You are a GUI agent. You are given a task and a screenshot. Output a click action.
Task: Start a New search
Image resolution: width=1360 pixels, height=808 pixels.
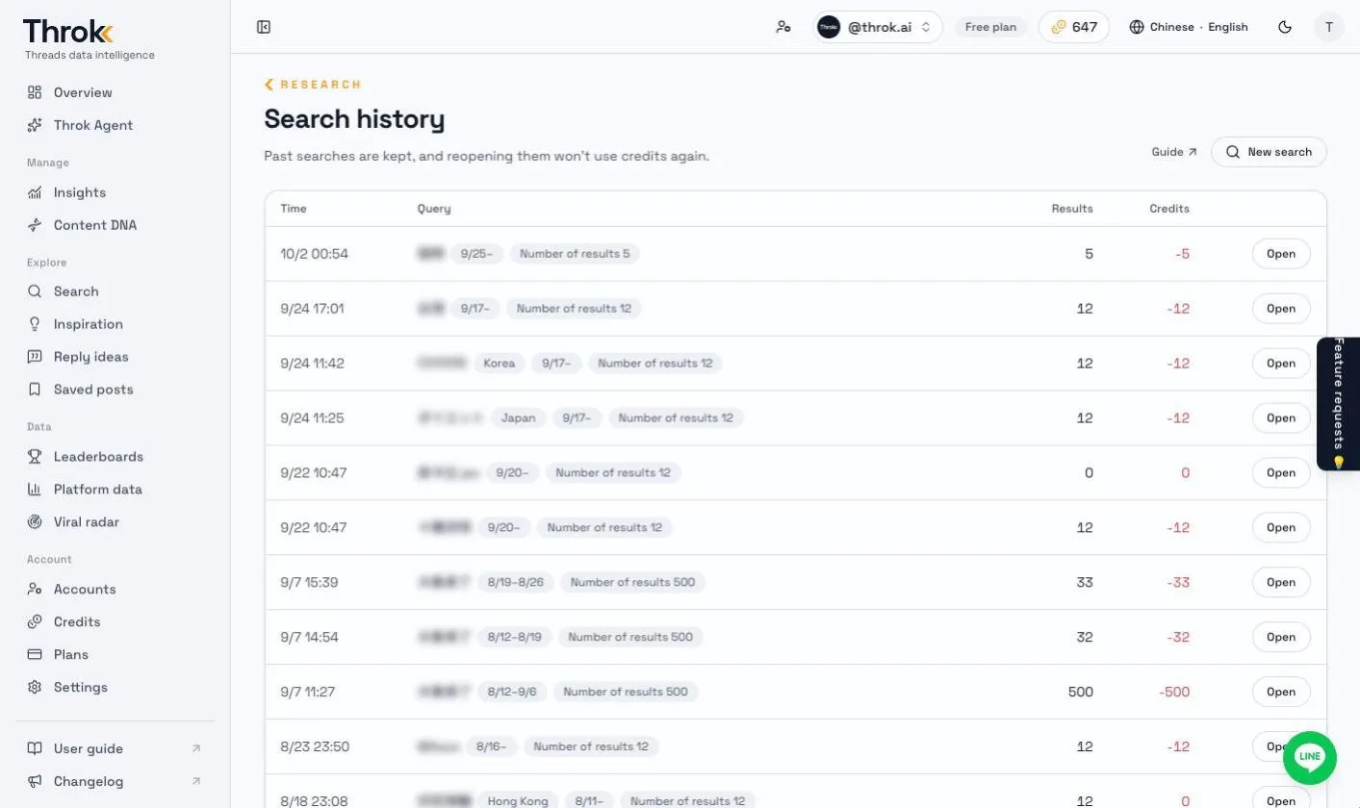[1269, 152]
